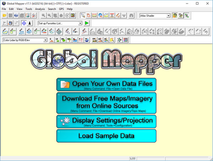The image size is (213, 161).
Task: Expand the Set up Favorites List dropdown
Action: point(80,23)
